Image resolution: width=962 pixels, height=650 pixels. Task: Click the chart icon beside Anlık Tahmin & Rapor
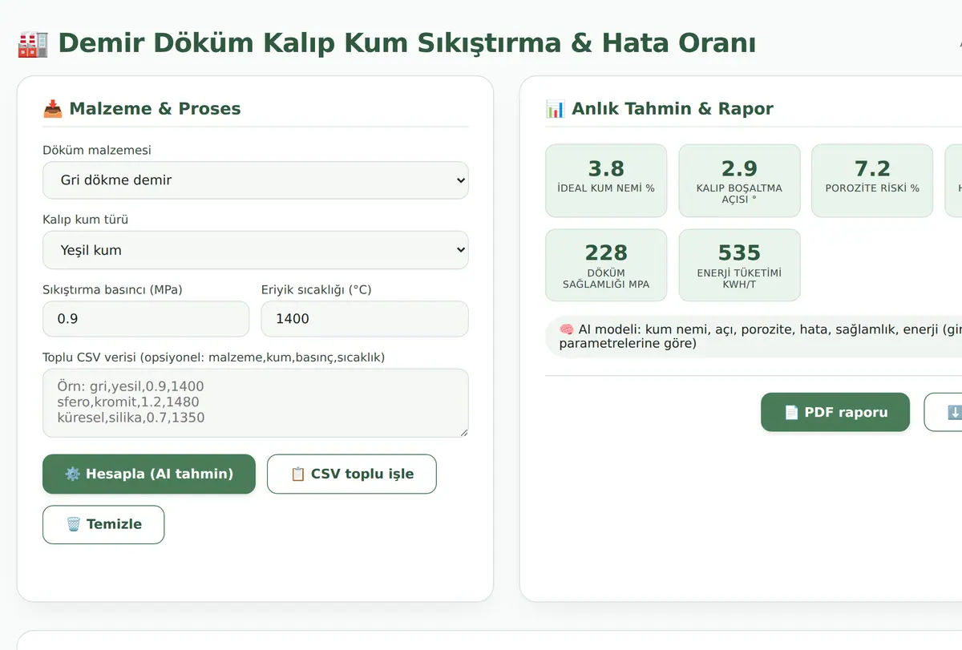(555, 109)
